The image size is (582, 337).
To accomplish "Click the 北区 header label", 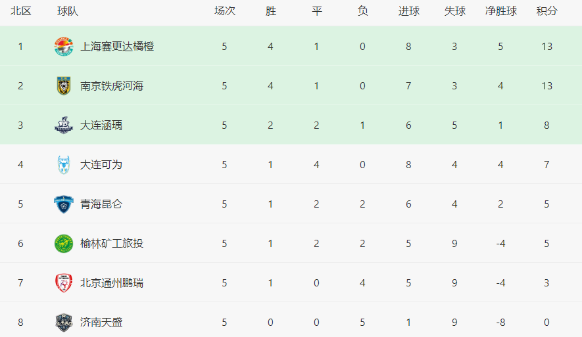I will tap(20, 11).
